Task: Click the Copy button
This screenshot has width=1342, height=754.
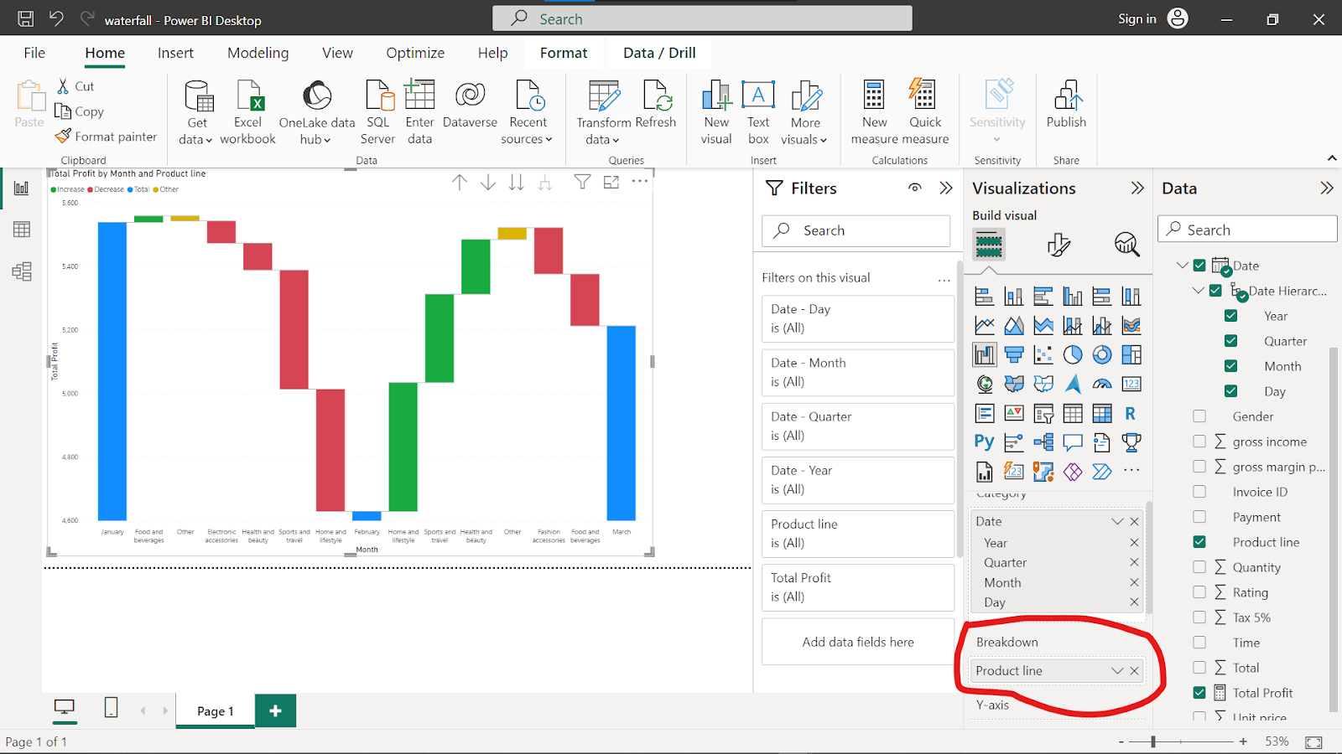Action: [80, 111]
